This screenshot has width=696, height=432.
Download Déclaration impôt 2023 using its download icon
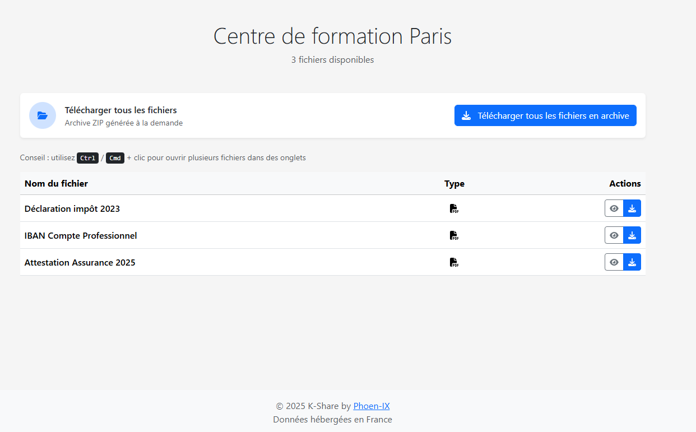pos(632,208)
